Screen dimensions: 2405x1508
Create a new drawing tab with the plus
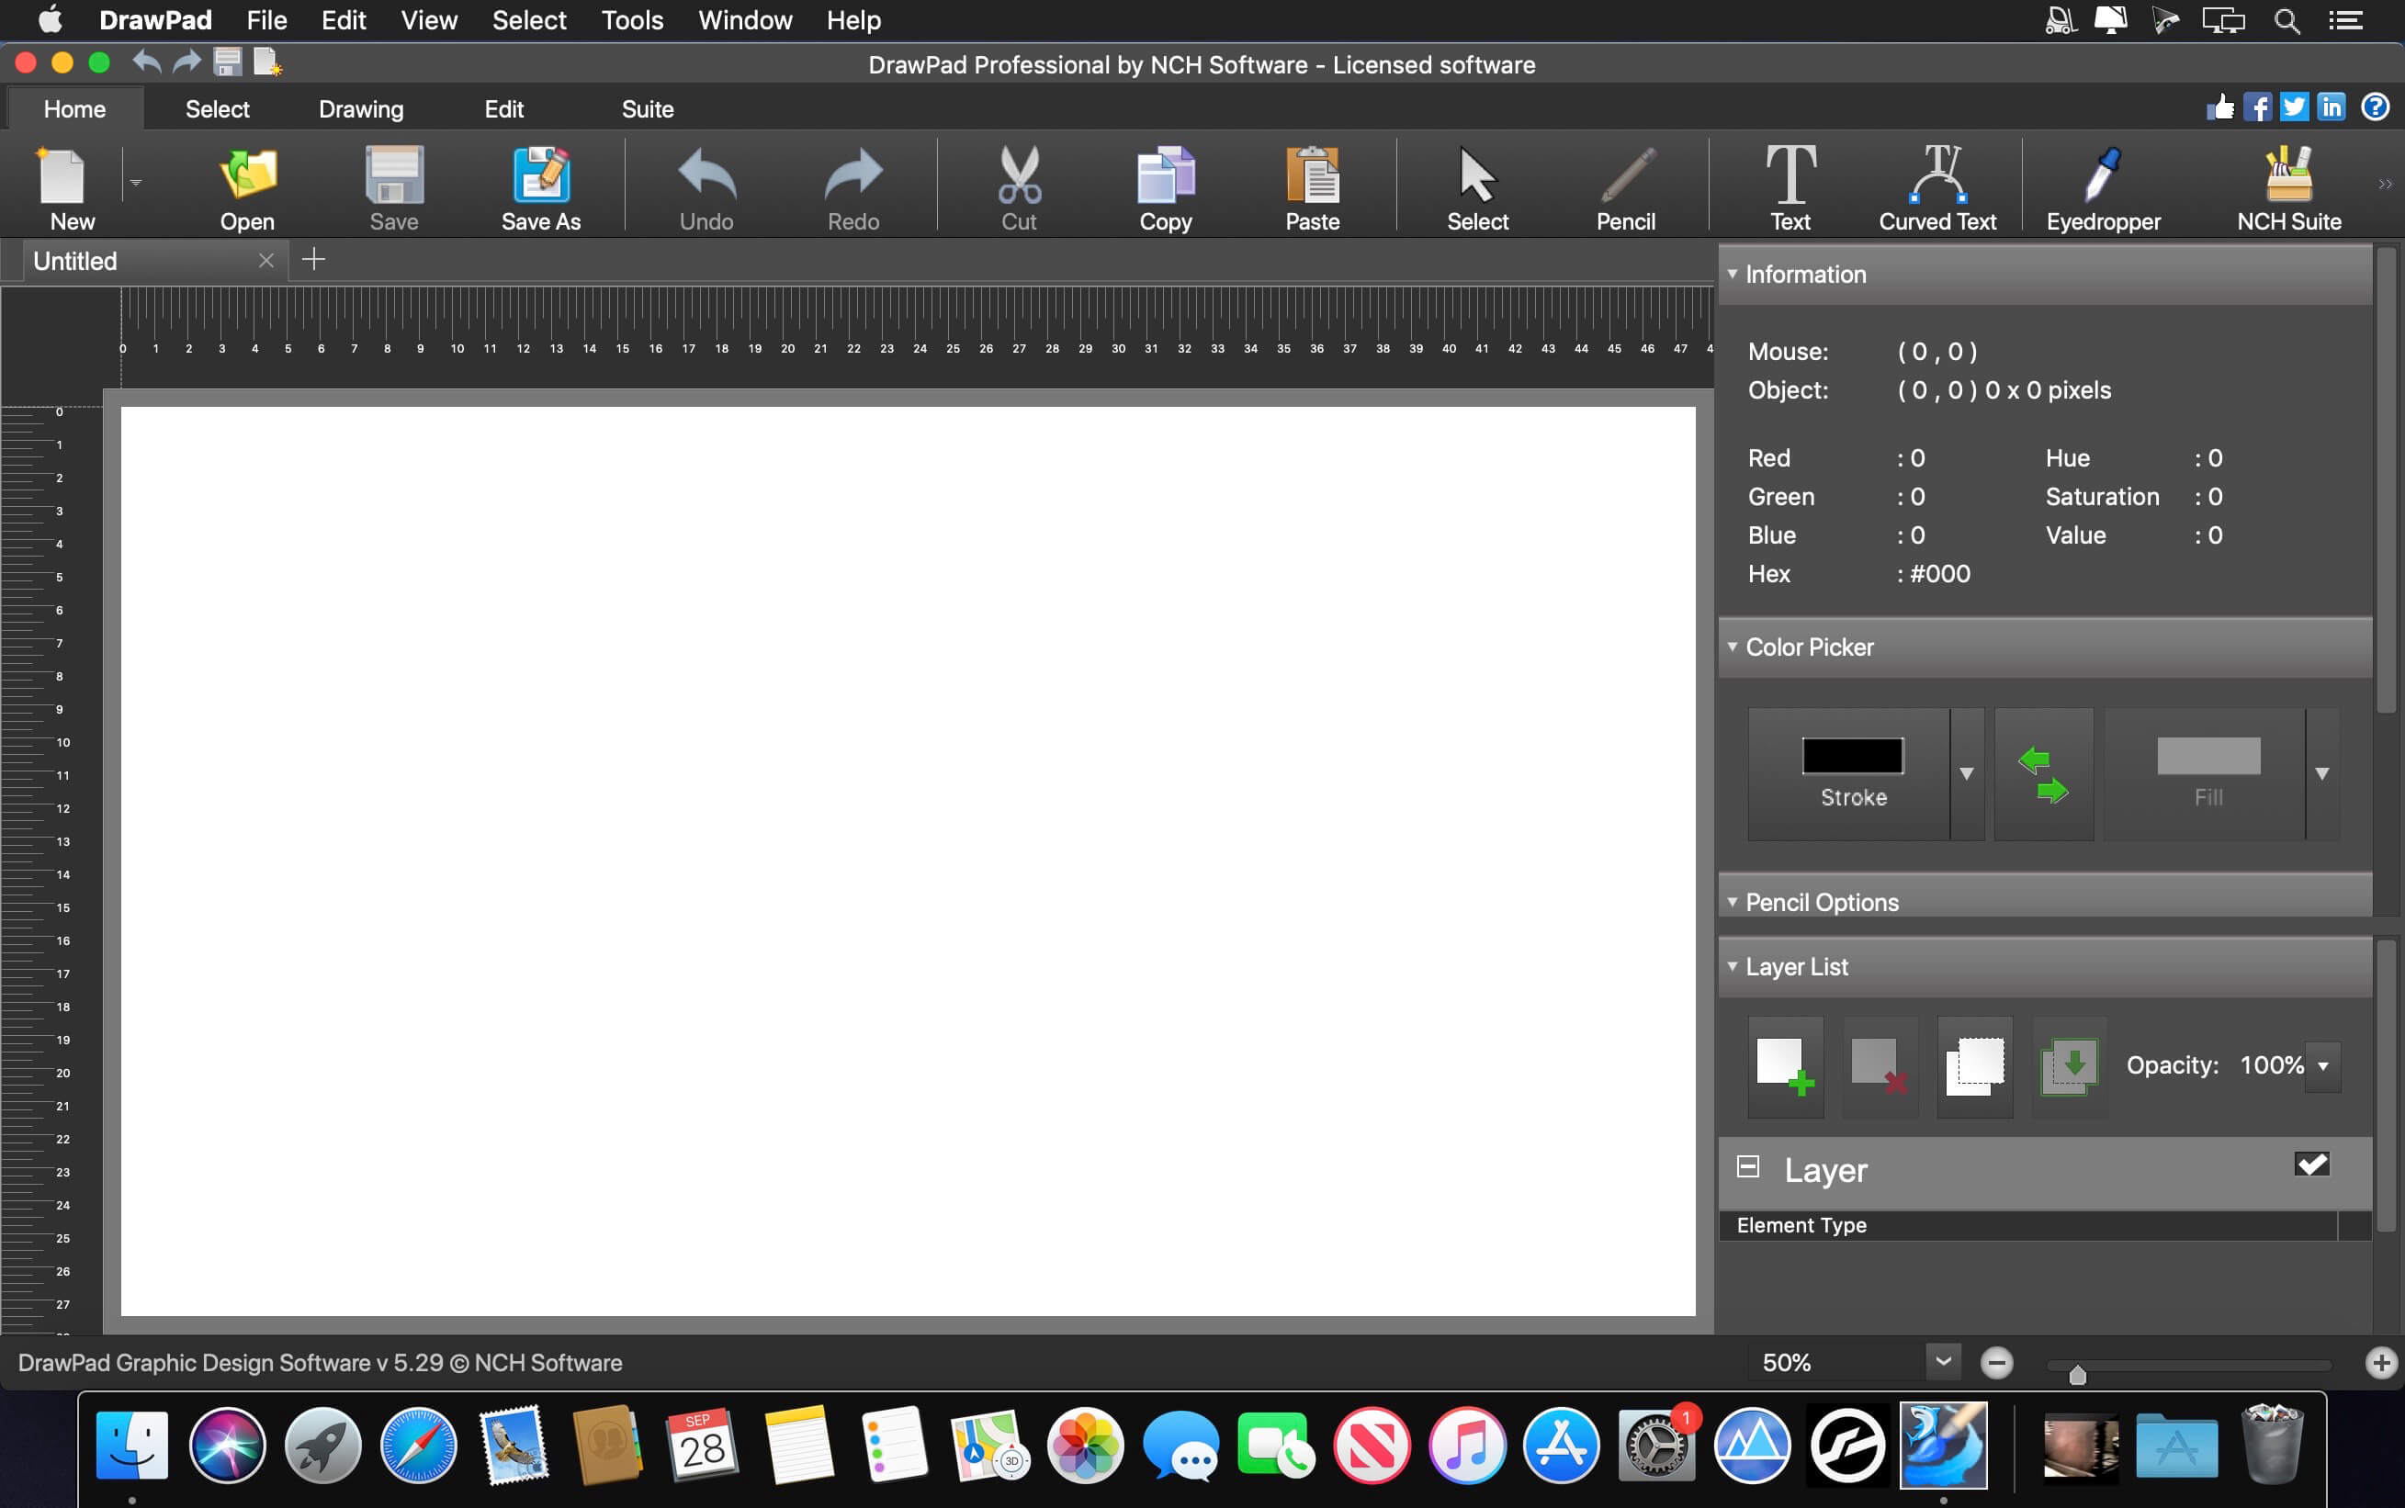[x=312, y=259]
